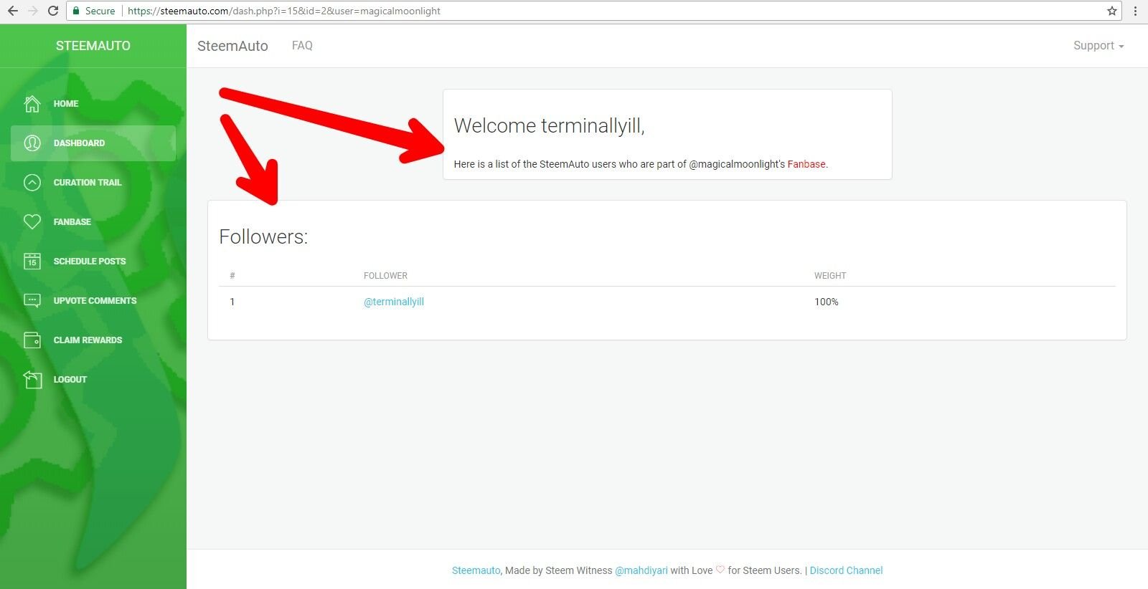The image size is (1148, 589).
Task: Go back with browser back arrow
Action: pos(12,11)
